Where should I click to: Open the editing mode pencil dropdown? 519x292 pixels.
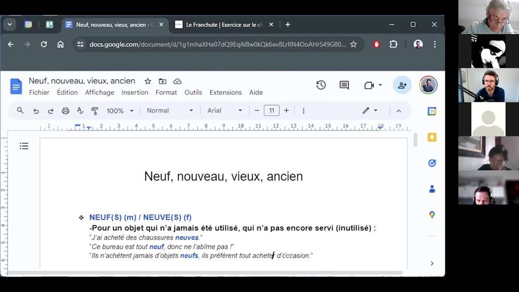[370, 110]
